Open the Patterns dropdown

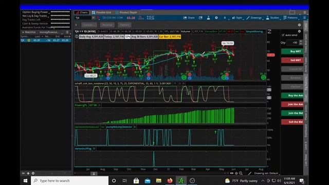290,18
